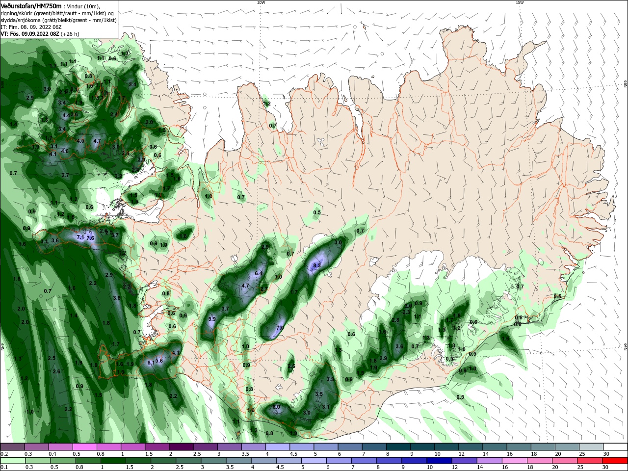Click the precipitation value '6.4'
The width and height of the screenshot is (628, 471).
click(x=259, y=273)
